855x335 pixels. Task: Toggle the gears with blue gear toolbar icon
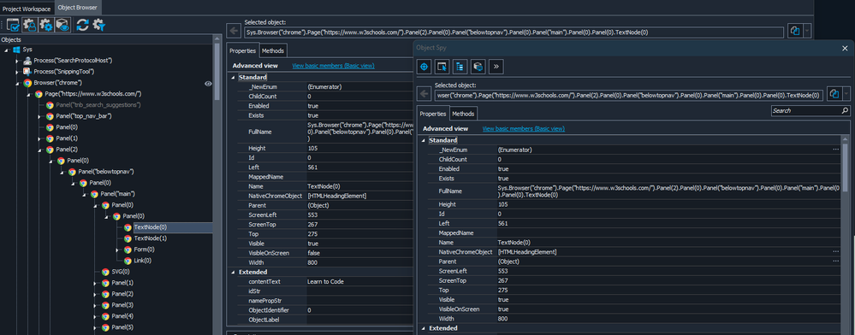pyautogui.click(x=46, y=25)
